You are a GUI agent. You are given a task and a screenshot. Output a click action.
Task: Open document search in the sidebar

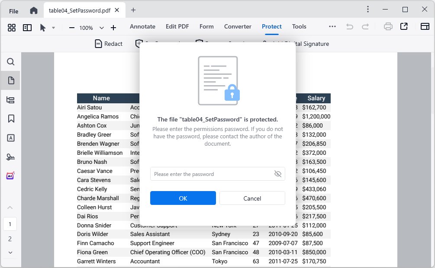[10, 62]
